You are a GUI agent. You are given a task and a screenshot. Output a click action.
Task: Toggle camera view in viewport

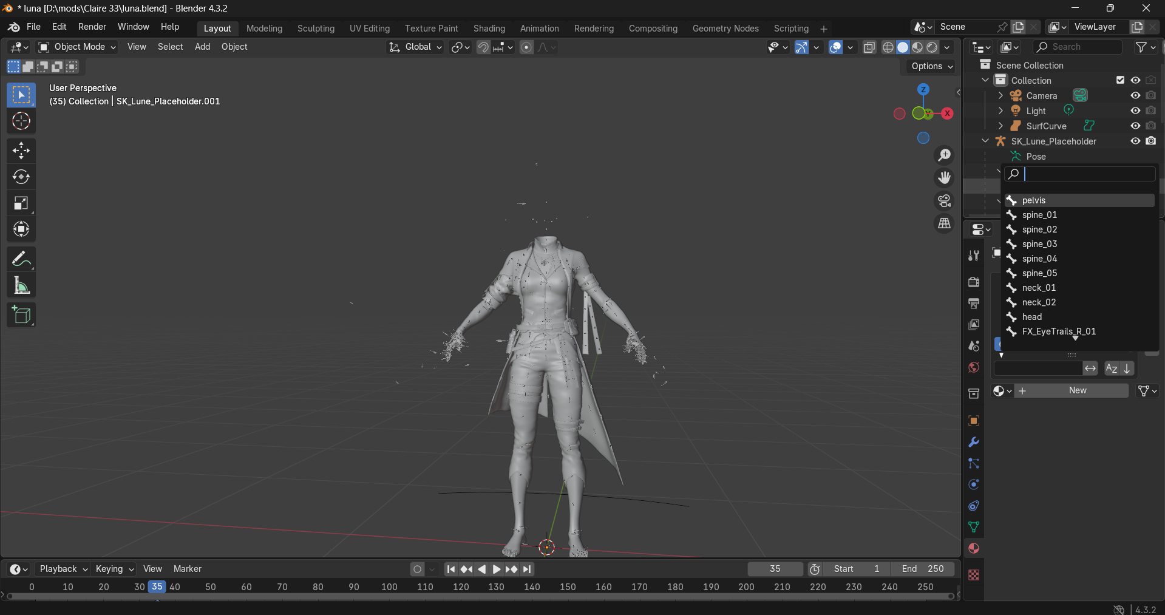coord(944,201)
